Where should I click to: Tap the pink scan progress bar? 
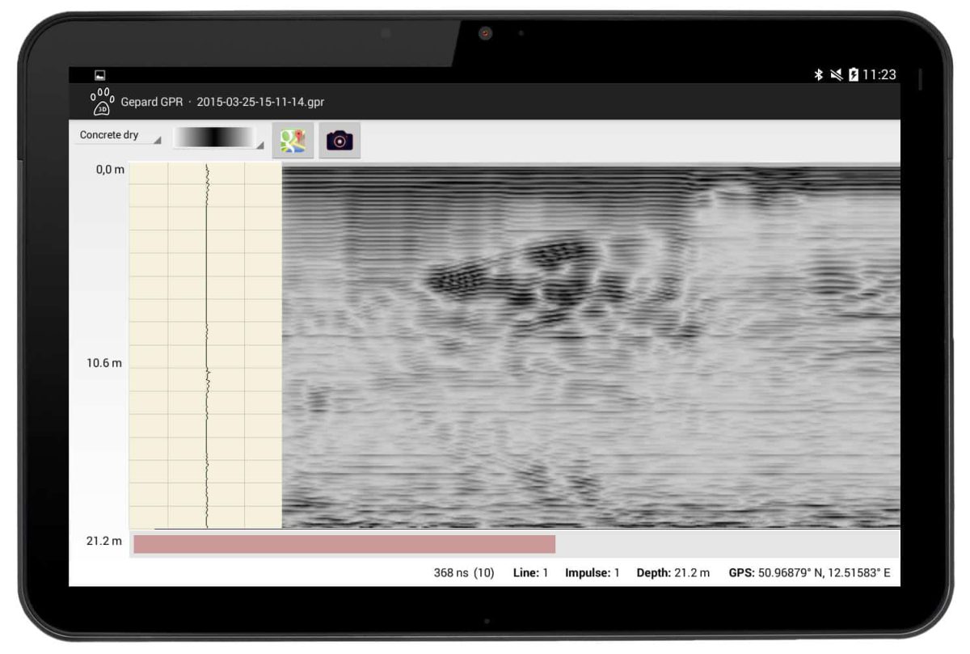[x=344, y=544]
